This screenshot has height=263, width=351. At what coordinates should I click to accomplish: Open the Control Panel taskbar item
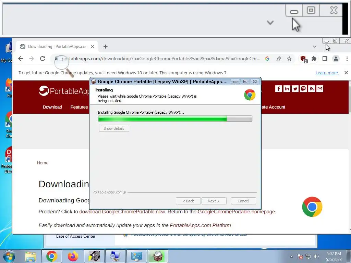pyautogui.click(x=137, y=256)
